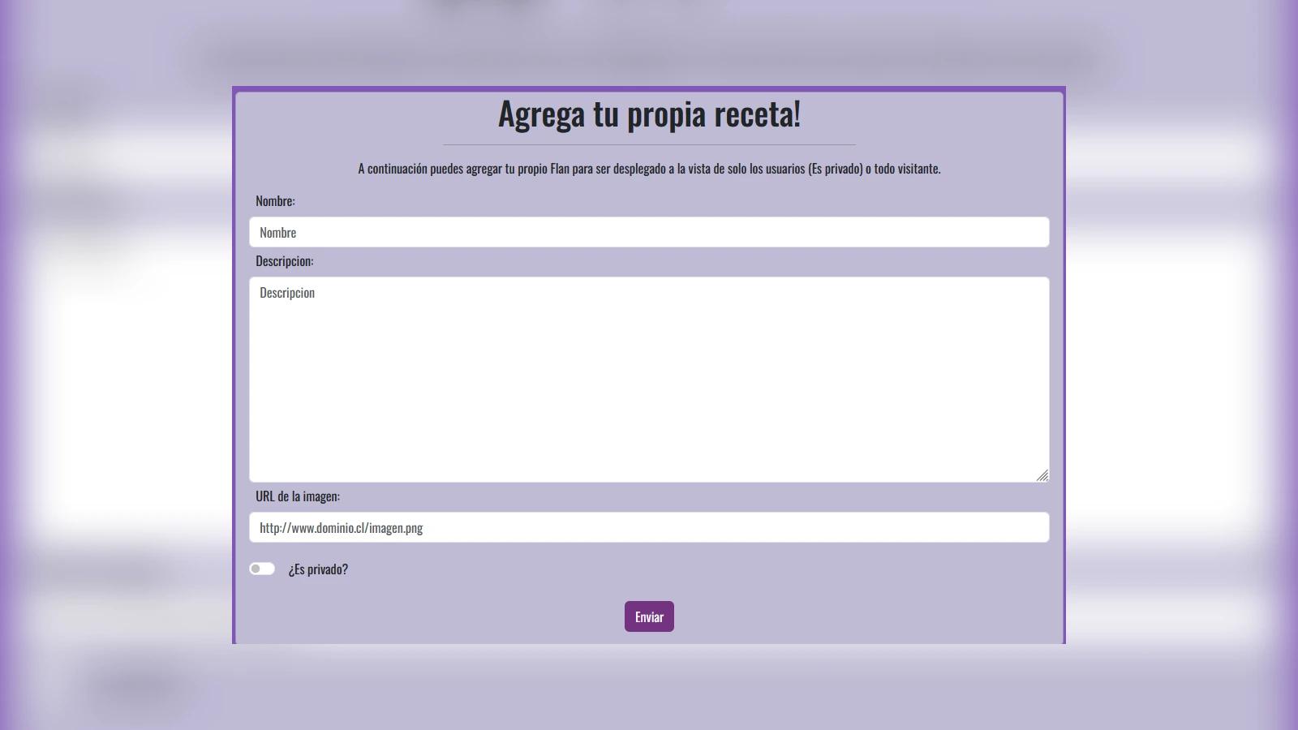Click the slider knob of the privacy toggle
This screenshot has height=730, width=1298.
(x=256, y=569)
